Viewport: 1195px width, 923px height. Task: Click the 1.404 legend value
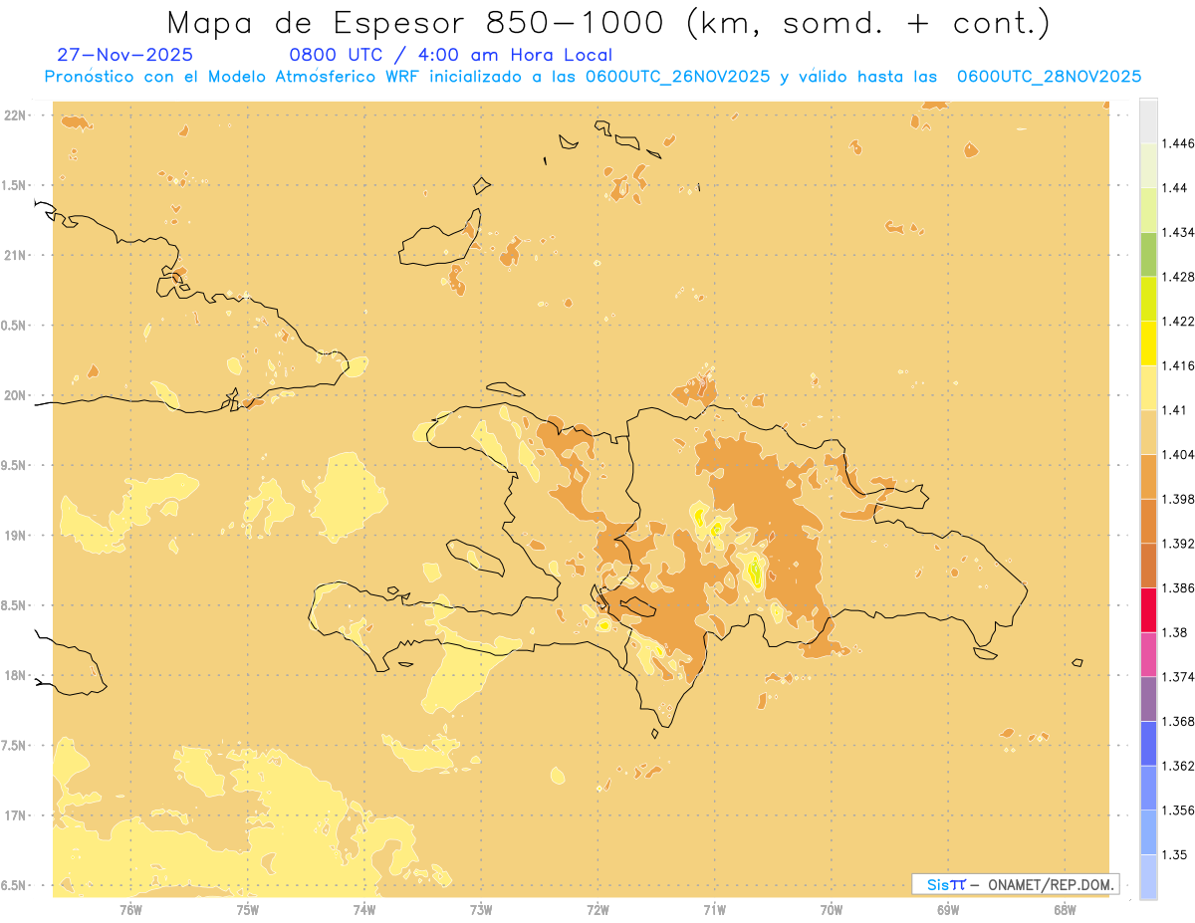[1179, 454]
